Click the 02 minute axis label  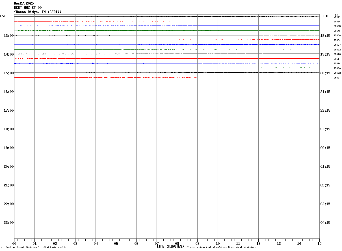click(55, 244)
